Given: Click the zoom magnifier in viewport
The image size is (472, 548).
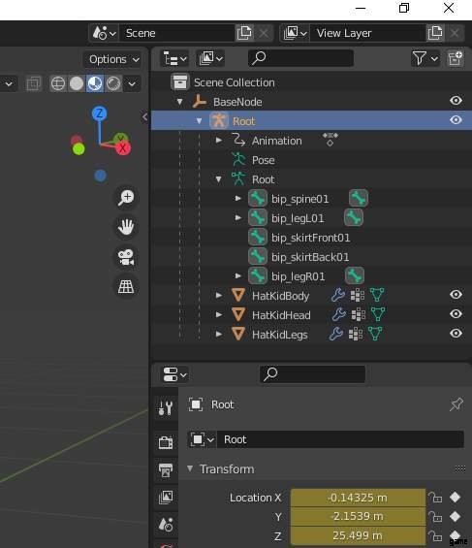Looking at the screenshot, I should coord(126,198).
